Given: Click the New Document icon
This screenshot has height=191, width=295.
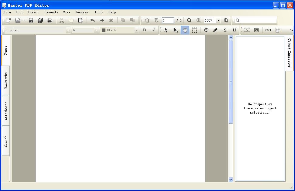Looking at the screenshot, I should tap(9, 20).
